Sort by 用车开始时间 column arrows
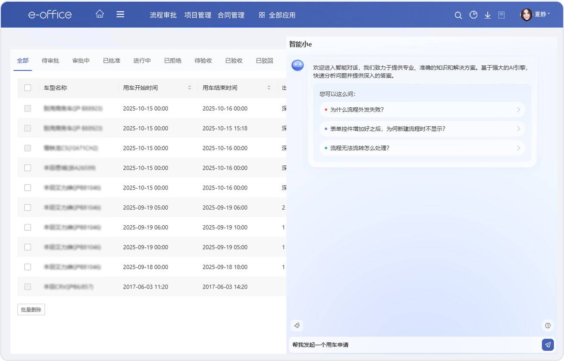564x361 pixels. (x=189, y=88)
